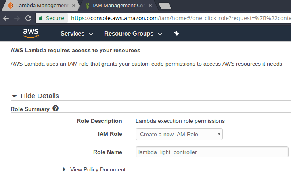The image size is (291, 178).
Task: Close the Lambda Management tab
Action: [x=74, y=6]
